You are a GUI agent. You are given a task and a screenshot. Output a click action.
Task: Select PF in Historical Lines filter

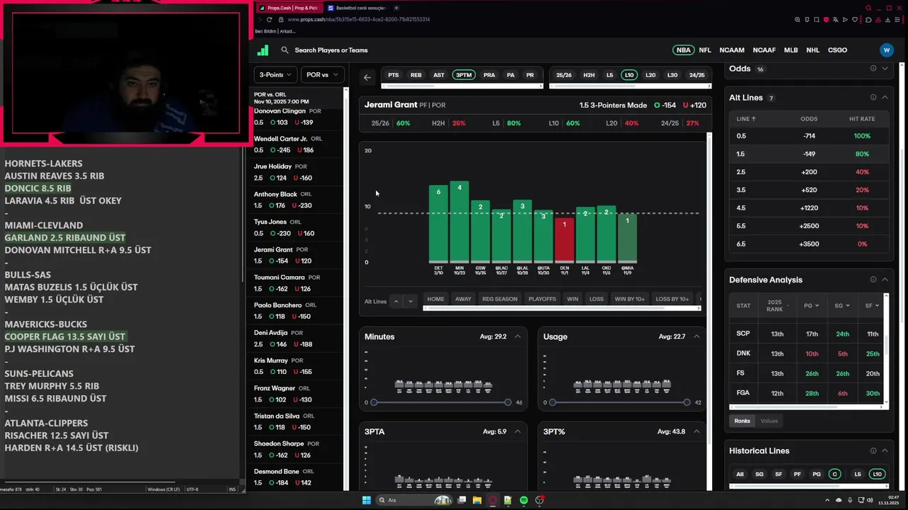pos(797,475)
